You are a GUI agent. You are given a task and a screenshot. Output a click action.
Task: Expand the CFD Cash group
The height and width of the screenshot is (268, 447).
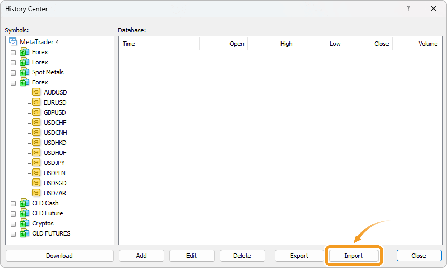pyautogui.click(x=13, y=204)
